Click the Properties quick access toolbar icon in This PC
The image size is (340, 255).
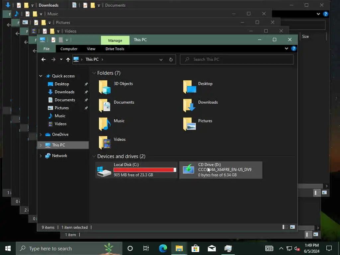[53, 40]
